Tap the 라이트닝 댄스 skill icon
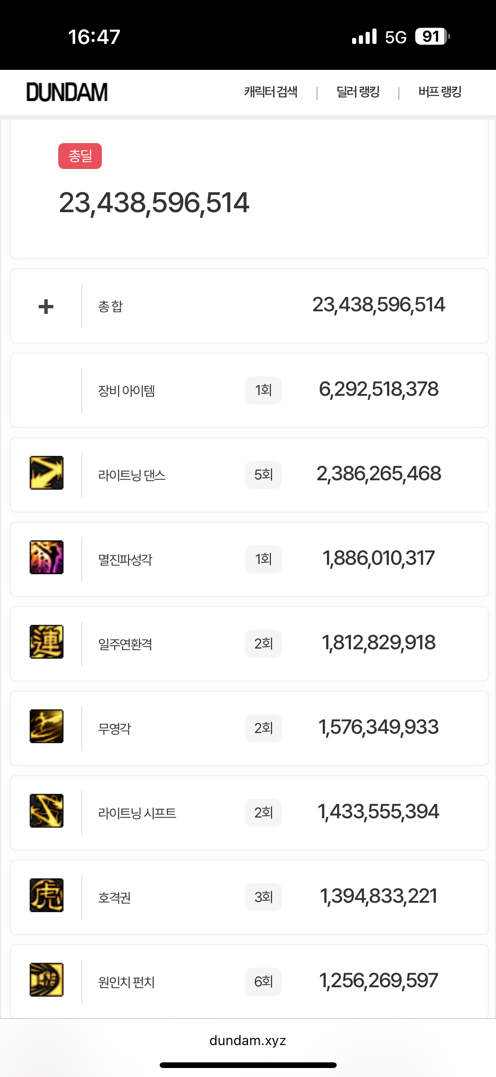The height and width of the screenshot is (1077, 496). click(47, 473)
